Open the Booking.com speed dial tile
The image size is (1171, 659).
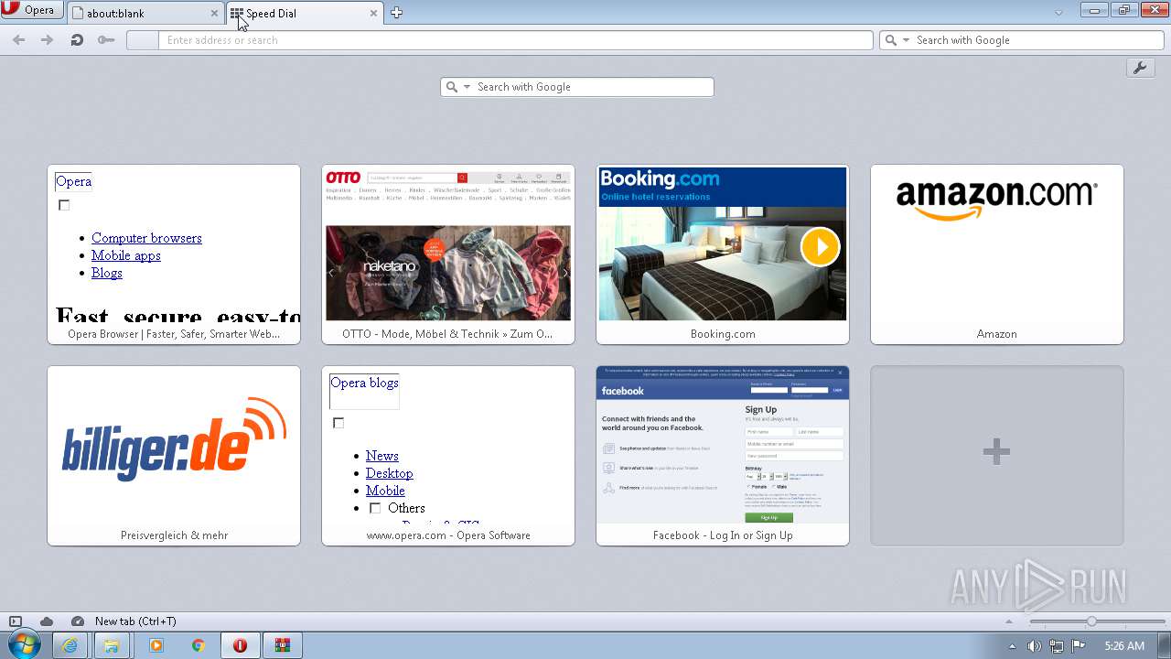click(723, 254)
